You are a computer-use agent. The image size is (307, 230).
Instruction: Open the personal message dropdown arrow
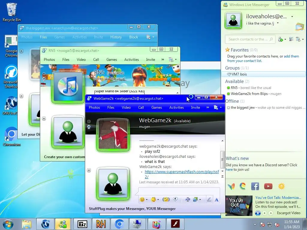[x=278, y=23]
